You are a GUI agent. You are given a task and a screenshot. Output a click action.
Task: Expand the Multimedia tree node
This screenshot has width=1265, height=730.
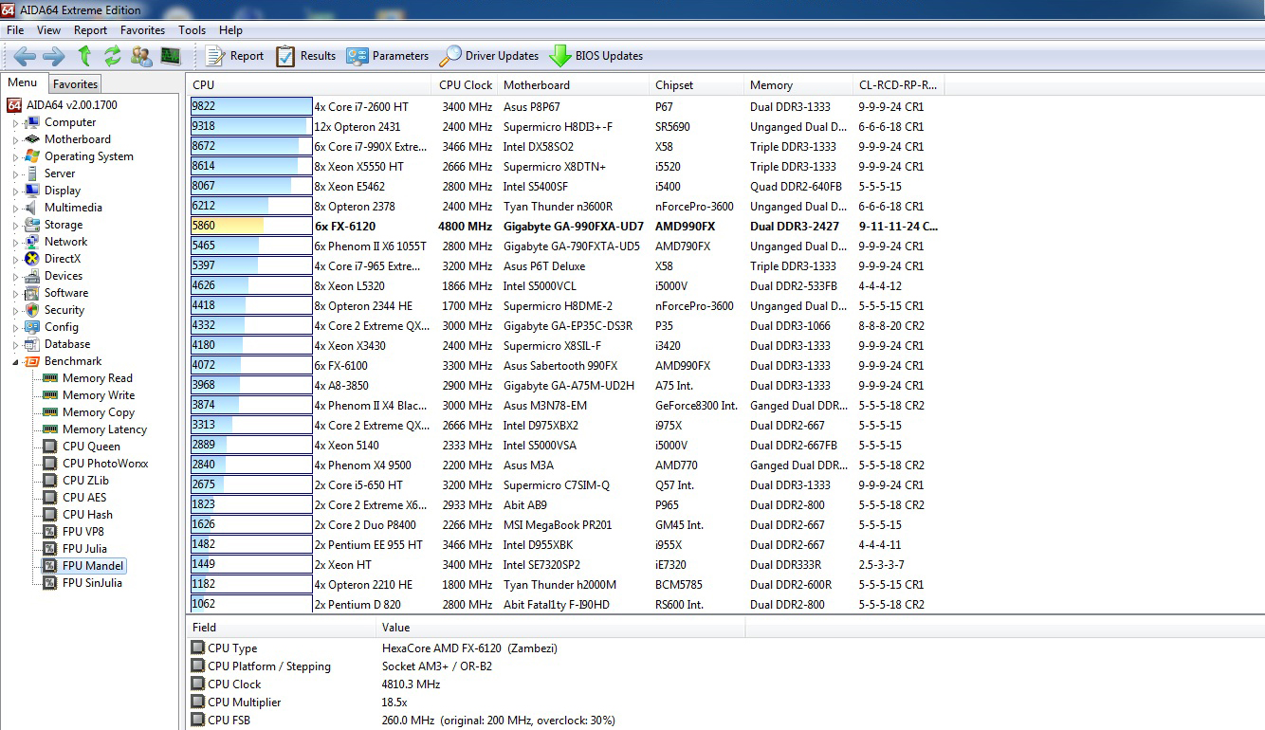pos(15,208)
